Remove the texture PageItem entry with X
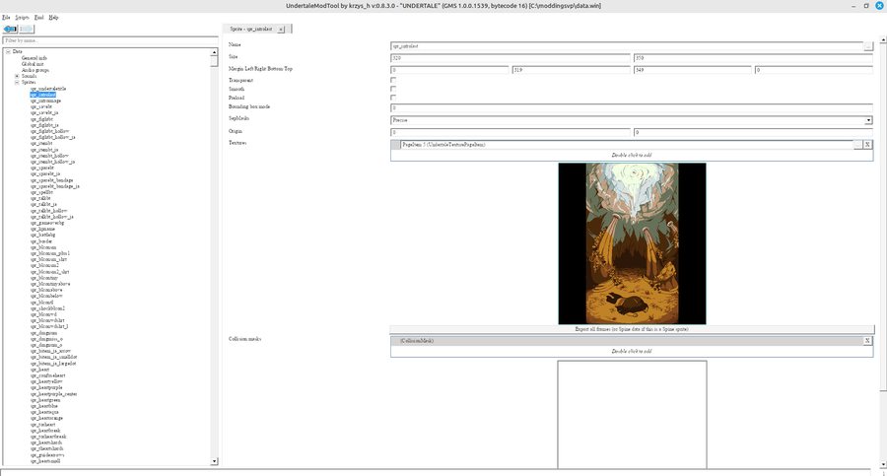The width and height of the screenshot is (887, 476). point(867,145)
